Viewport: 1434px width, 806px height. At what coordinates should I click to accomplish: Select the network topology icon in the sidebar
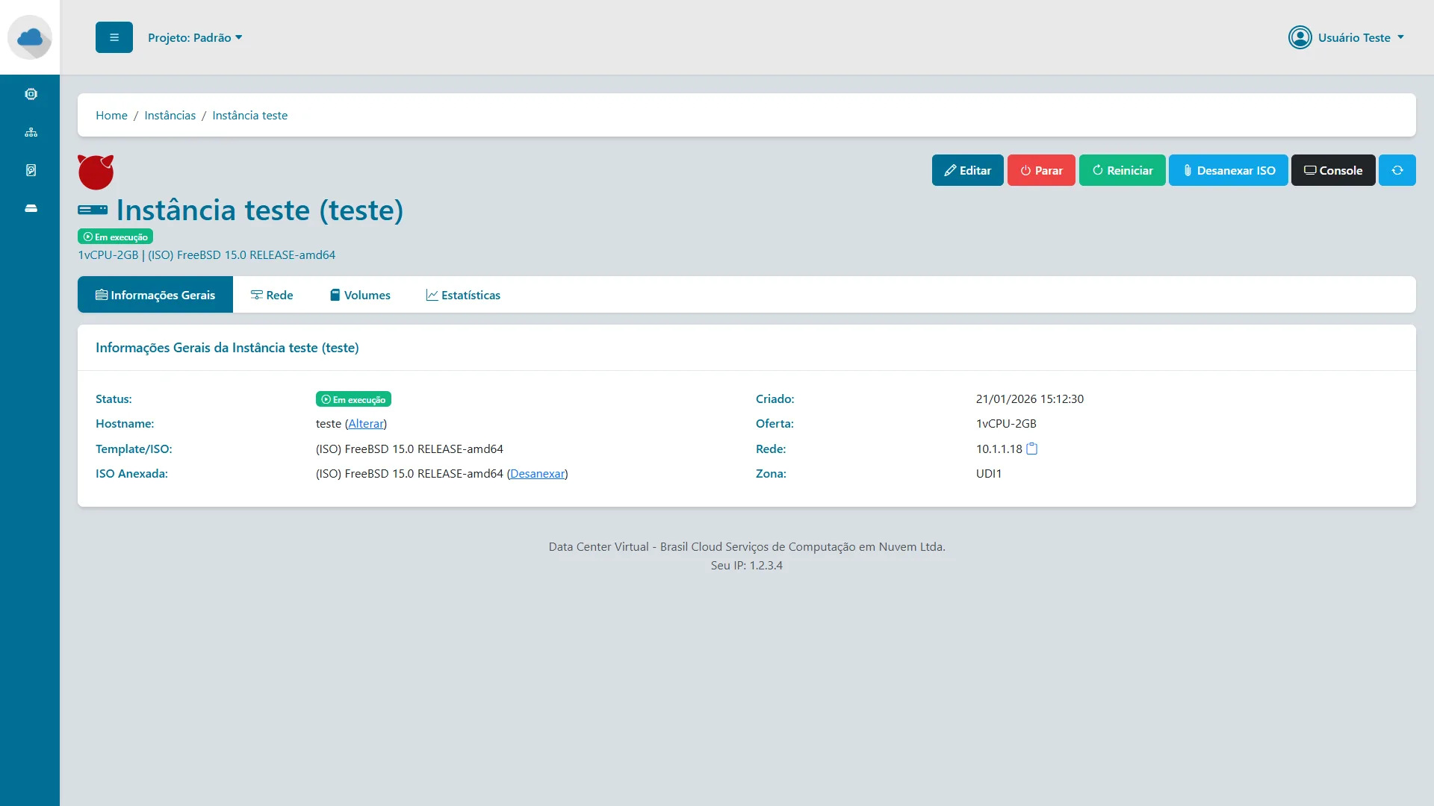31,131
